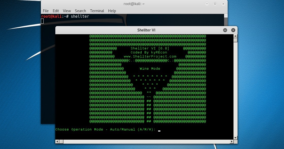Click the 'Shellter VI [6.8]' banner text
Viewport: 284px width, 149px height.
tap(150, 48)
